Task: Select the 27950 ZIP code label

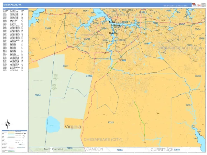Action: tap(177, 150)
